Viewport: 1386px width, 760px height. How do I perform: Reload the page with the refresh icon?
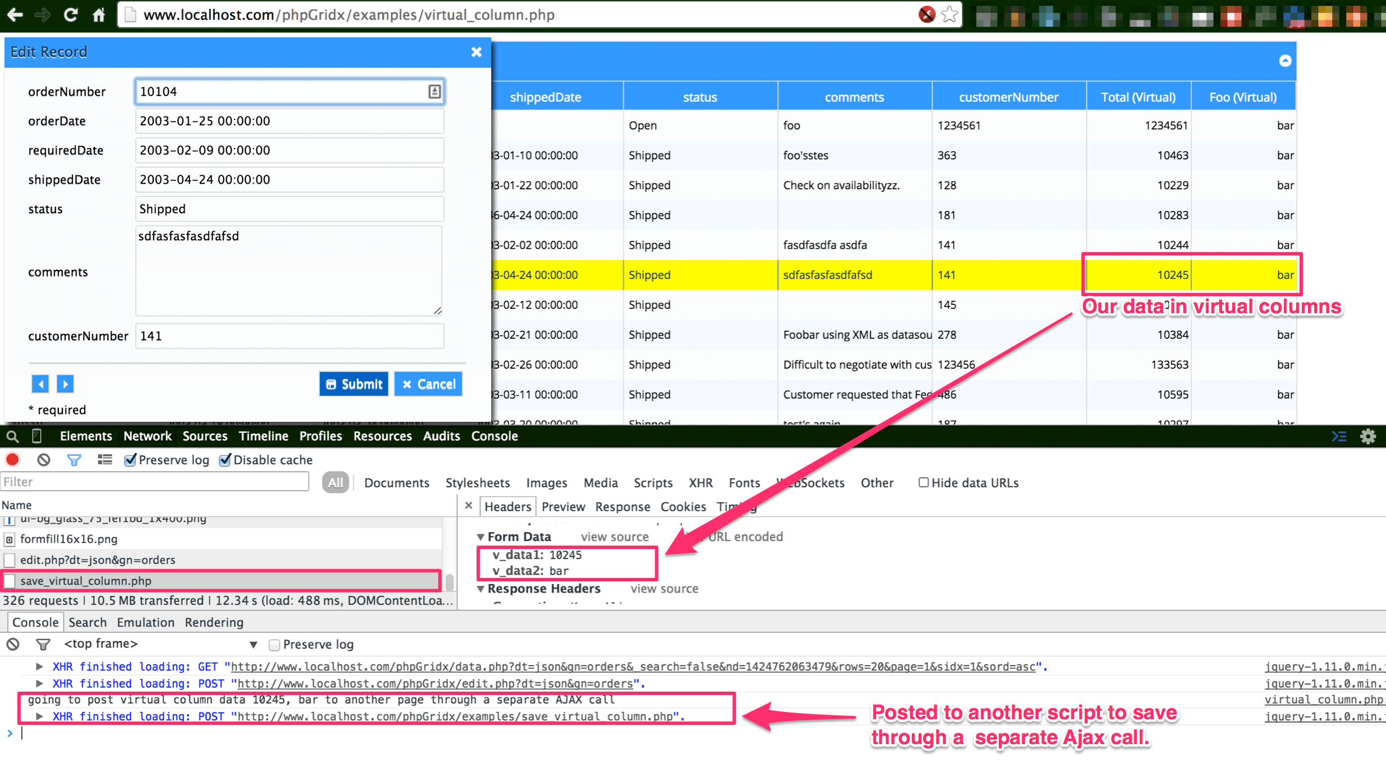click(x=71, y=15)
